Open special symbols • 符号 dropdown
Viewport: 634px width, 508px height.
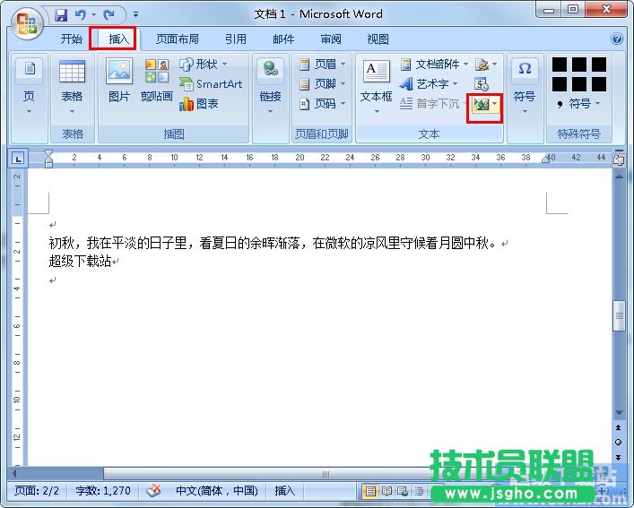(579, 104)
